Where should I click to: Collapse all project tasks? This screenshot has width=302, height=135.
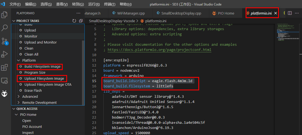[81, 21]
